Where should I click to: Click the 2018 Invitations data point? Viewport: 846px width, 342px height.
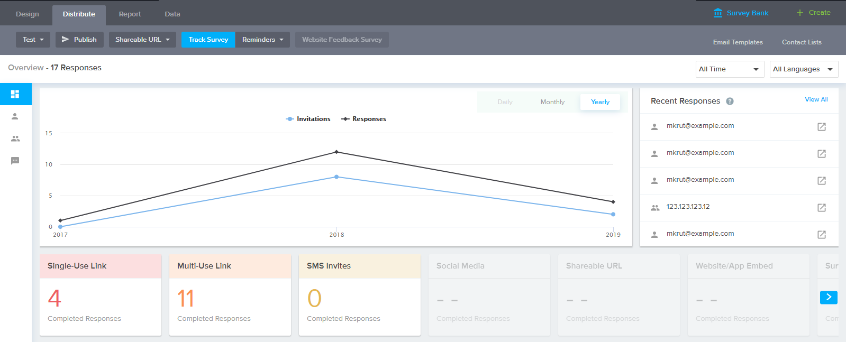point(336,177)
